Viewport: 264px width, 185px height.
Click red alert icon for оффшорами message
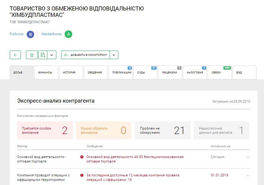pyautogui.click(x=82, y=175)
